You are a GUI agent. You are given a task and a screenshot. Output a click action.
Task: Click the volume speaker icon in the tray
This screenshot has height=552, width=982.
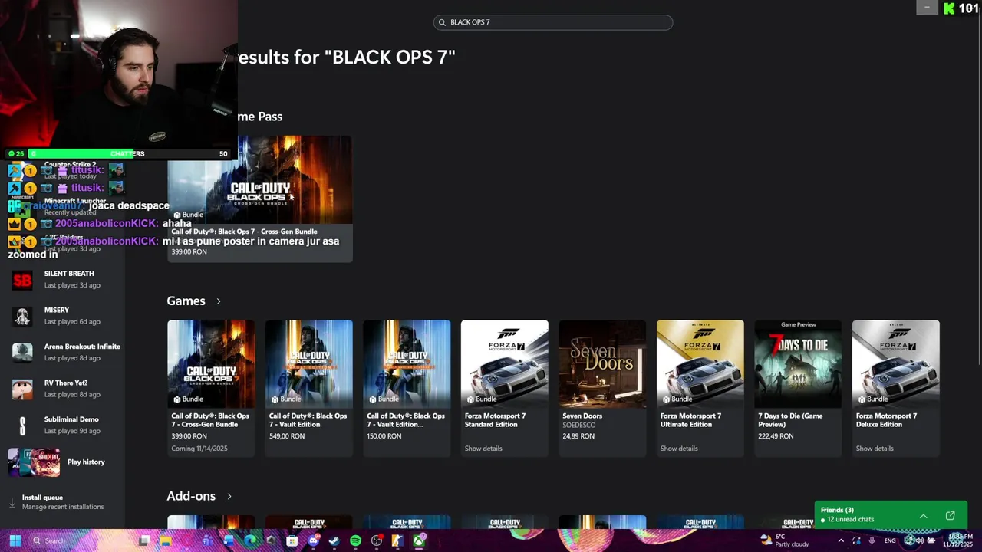(x=920, y=540)
